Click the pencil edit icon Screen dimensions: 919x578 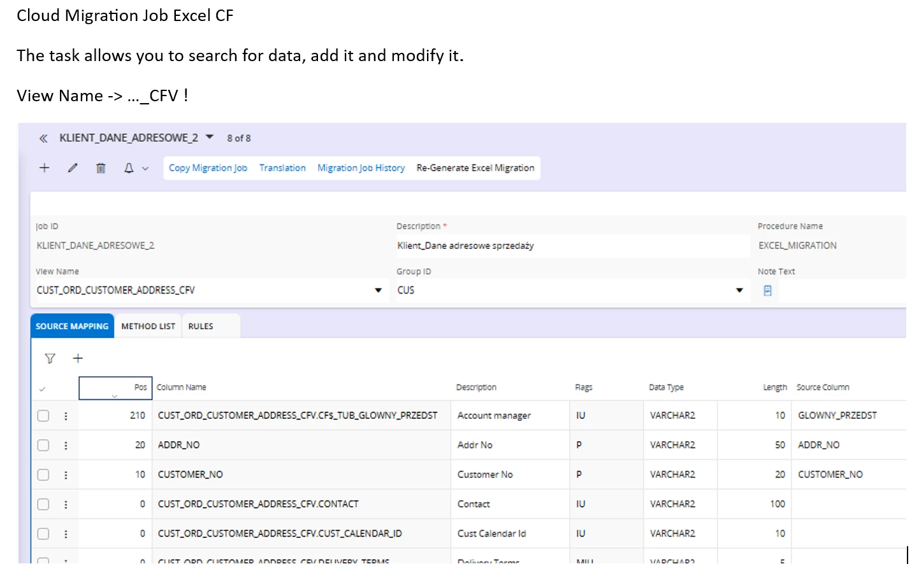pos(73,168)
